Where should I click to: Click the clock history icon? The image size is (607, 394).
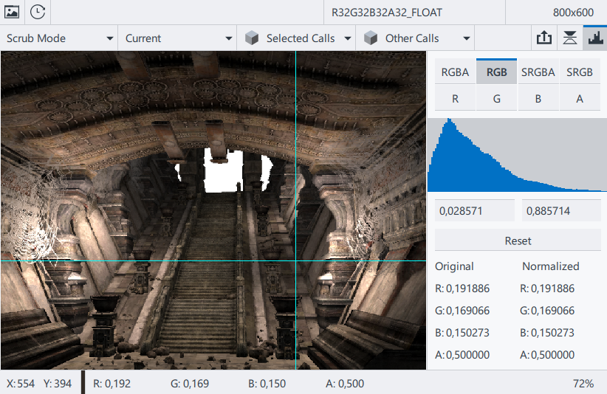click(x=38, y=12)
